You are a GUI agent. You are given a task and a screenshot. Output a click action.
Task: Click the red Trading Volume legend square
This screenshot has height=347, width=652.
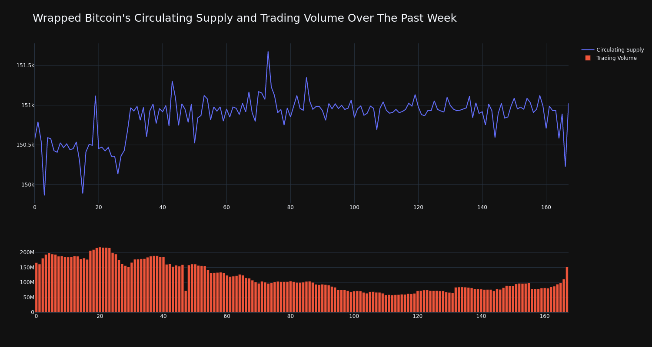pyautogui.click(x=588, y=58)
